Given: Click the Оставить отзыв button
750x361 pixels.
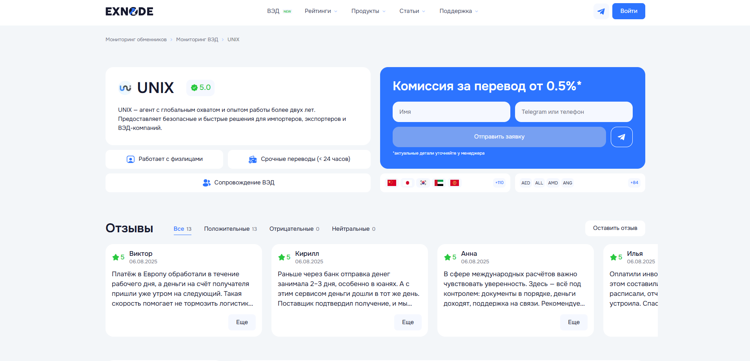Looking at the screenshot, I should [615, 228].
